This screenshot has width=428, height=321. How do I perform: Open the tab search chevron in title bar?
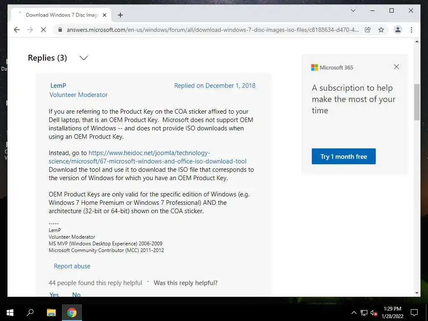tap(353, 10)
